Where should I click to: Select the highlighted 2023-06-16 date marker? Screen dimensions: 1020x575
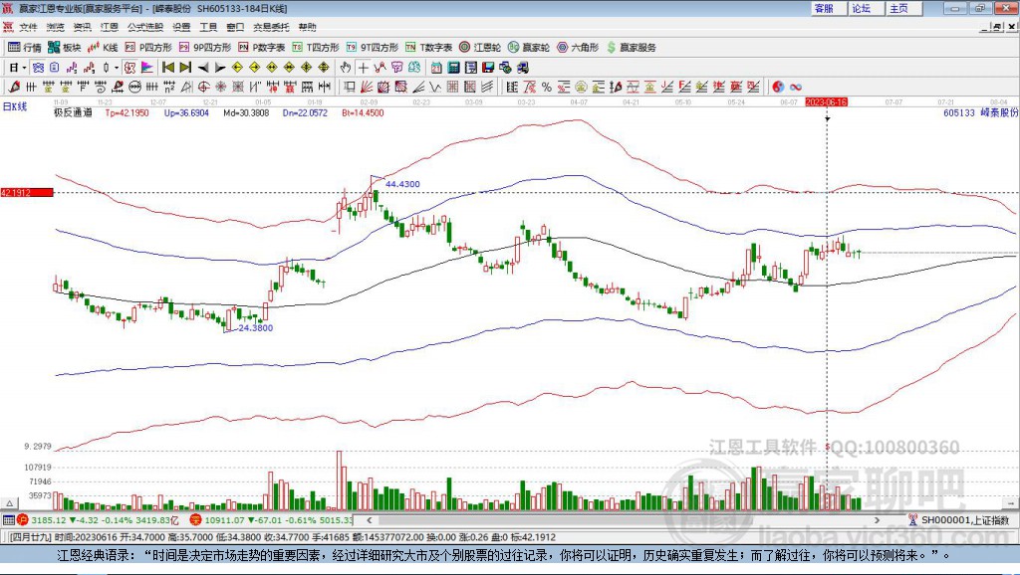pos(826,102)
